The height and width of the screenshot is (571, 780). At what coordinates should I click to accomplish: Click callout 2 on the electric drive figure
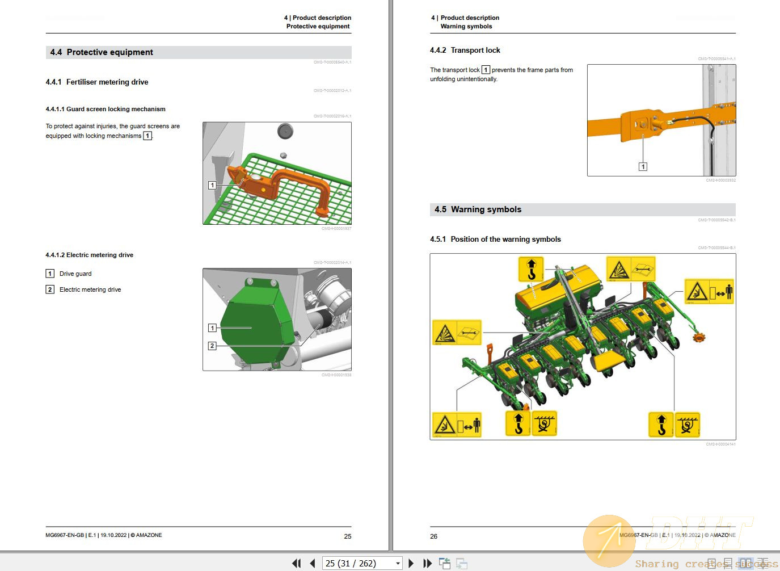coord(212,346)
